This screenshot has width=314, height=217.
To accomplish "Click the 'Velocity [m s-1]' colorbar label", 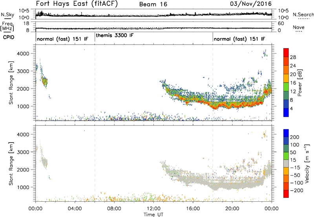I will [x=307, y=163].
